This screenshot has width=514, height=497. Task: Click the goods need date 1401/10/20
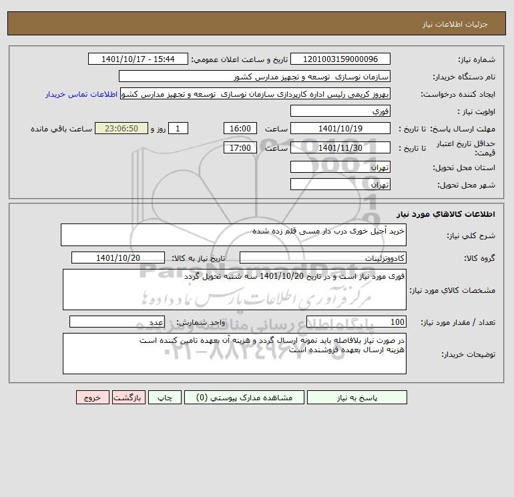click(118, 258)
